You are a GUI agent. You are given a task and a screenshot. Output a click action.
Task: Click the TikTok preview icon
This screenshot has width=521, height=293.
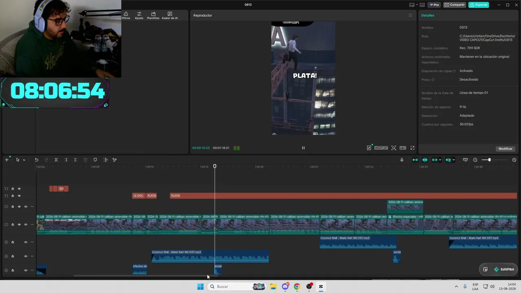coord(369,148)
